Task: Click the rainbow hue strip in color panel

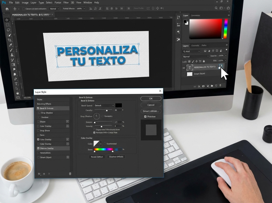Action: tap(226, 29)
